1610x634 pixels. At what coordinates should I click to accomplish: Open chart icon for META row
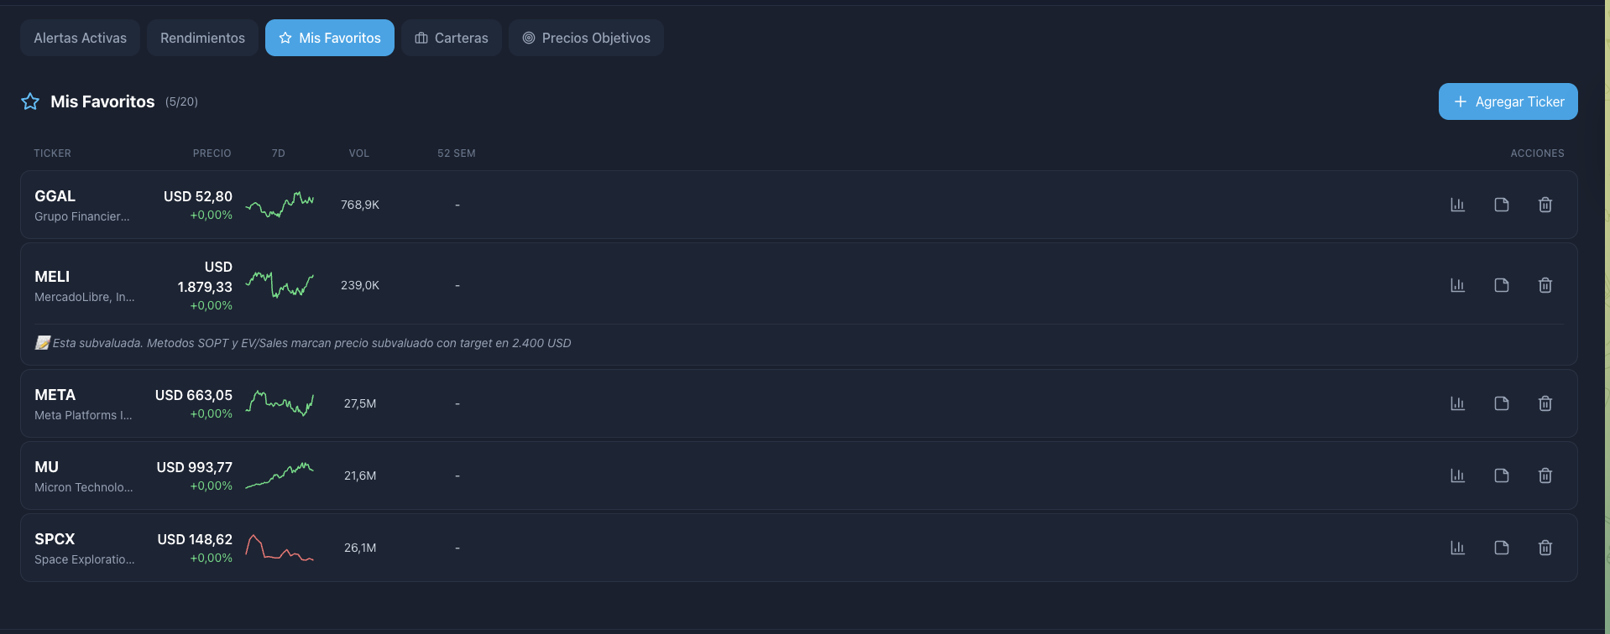[x=1457, y=403]
